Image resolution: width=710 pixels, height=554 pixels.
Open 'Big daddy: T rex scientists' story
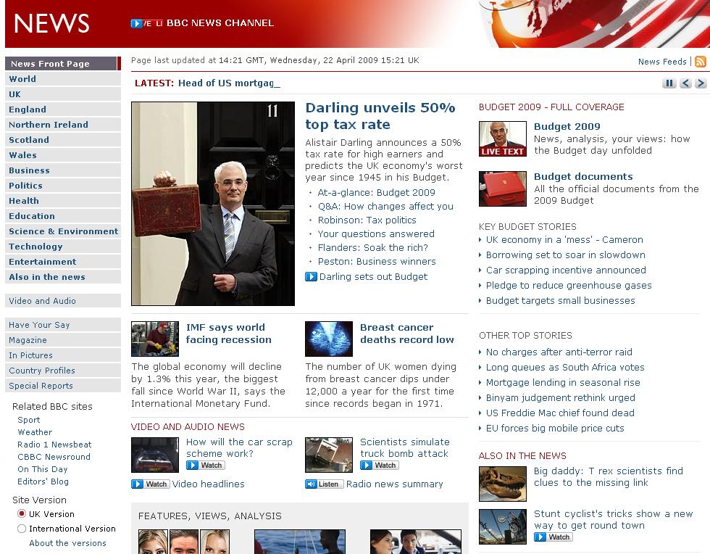[x=608, y=477]
